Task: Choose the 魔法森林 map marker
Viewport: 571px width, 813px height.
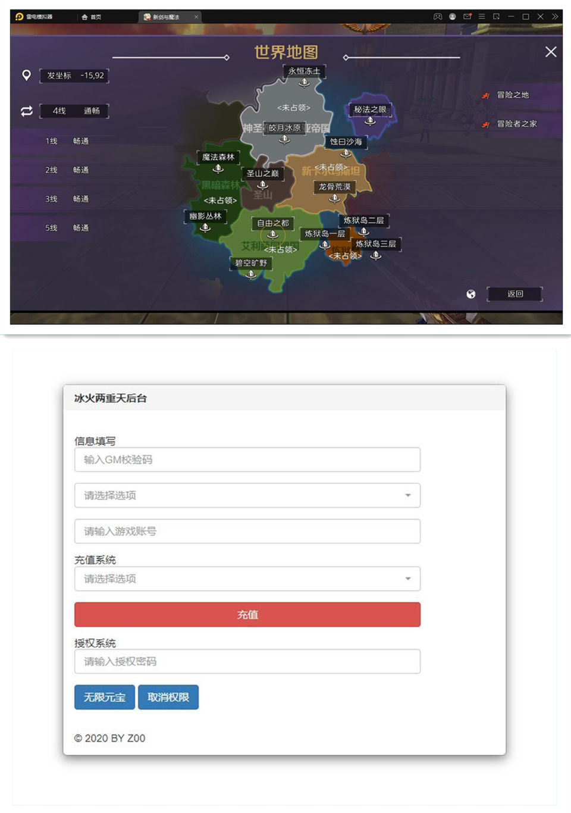Action: click(x=218, y=168)
